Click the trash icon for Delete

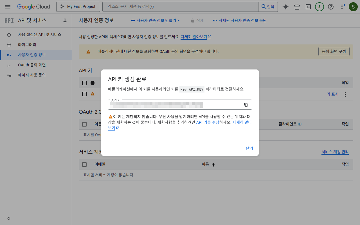(192, 21)
